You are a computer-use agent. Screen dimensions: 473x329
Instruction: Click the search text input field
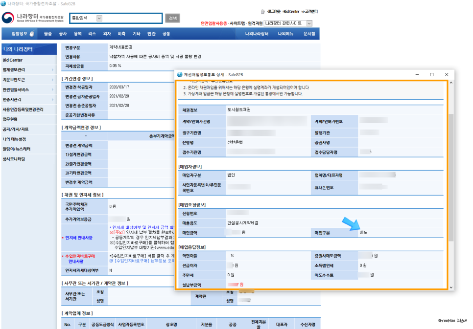(132, 19)
